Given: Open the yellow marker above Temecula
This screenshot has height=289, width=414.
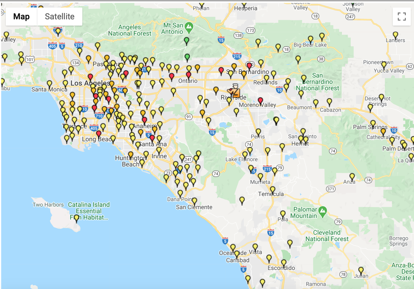Looking at the screenshot, I should point(273,191).
